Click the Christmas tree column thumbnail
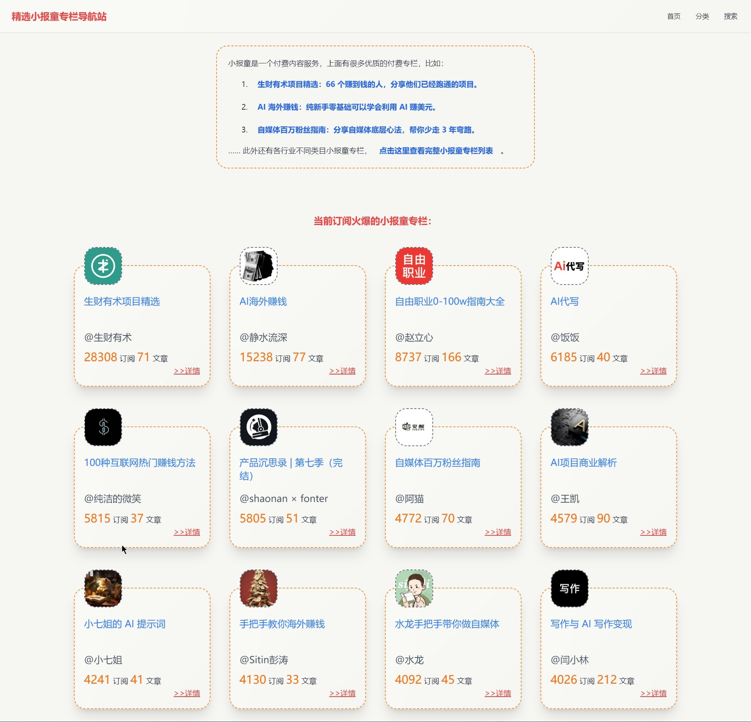The height and width of the screenshot is (722, 751). click(x=259, y=588)
